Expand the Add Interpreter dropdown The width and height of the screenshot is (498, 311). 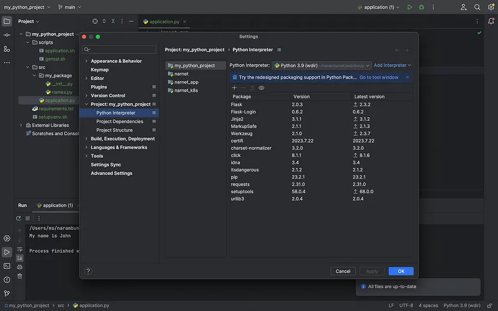(392, 65)
